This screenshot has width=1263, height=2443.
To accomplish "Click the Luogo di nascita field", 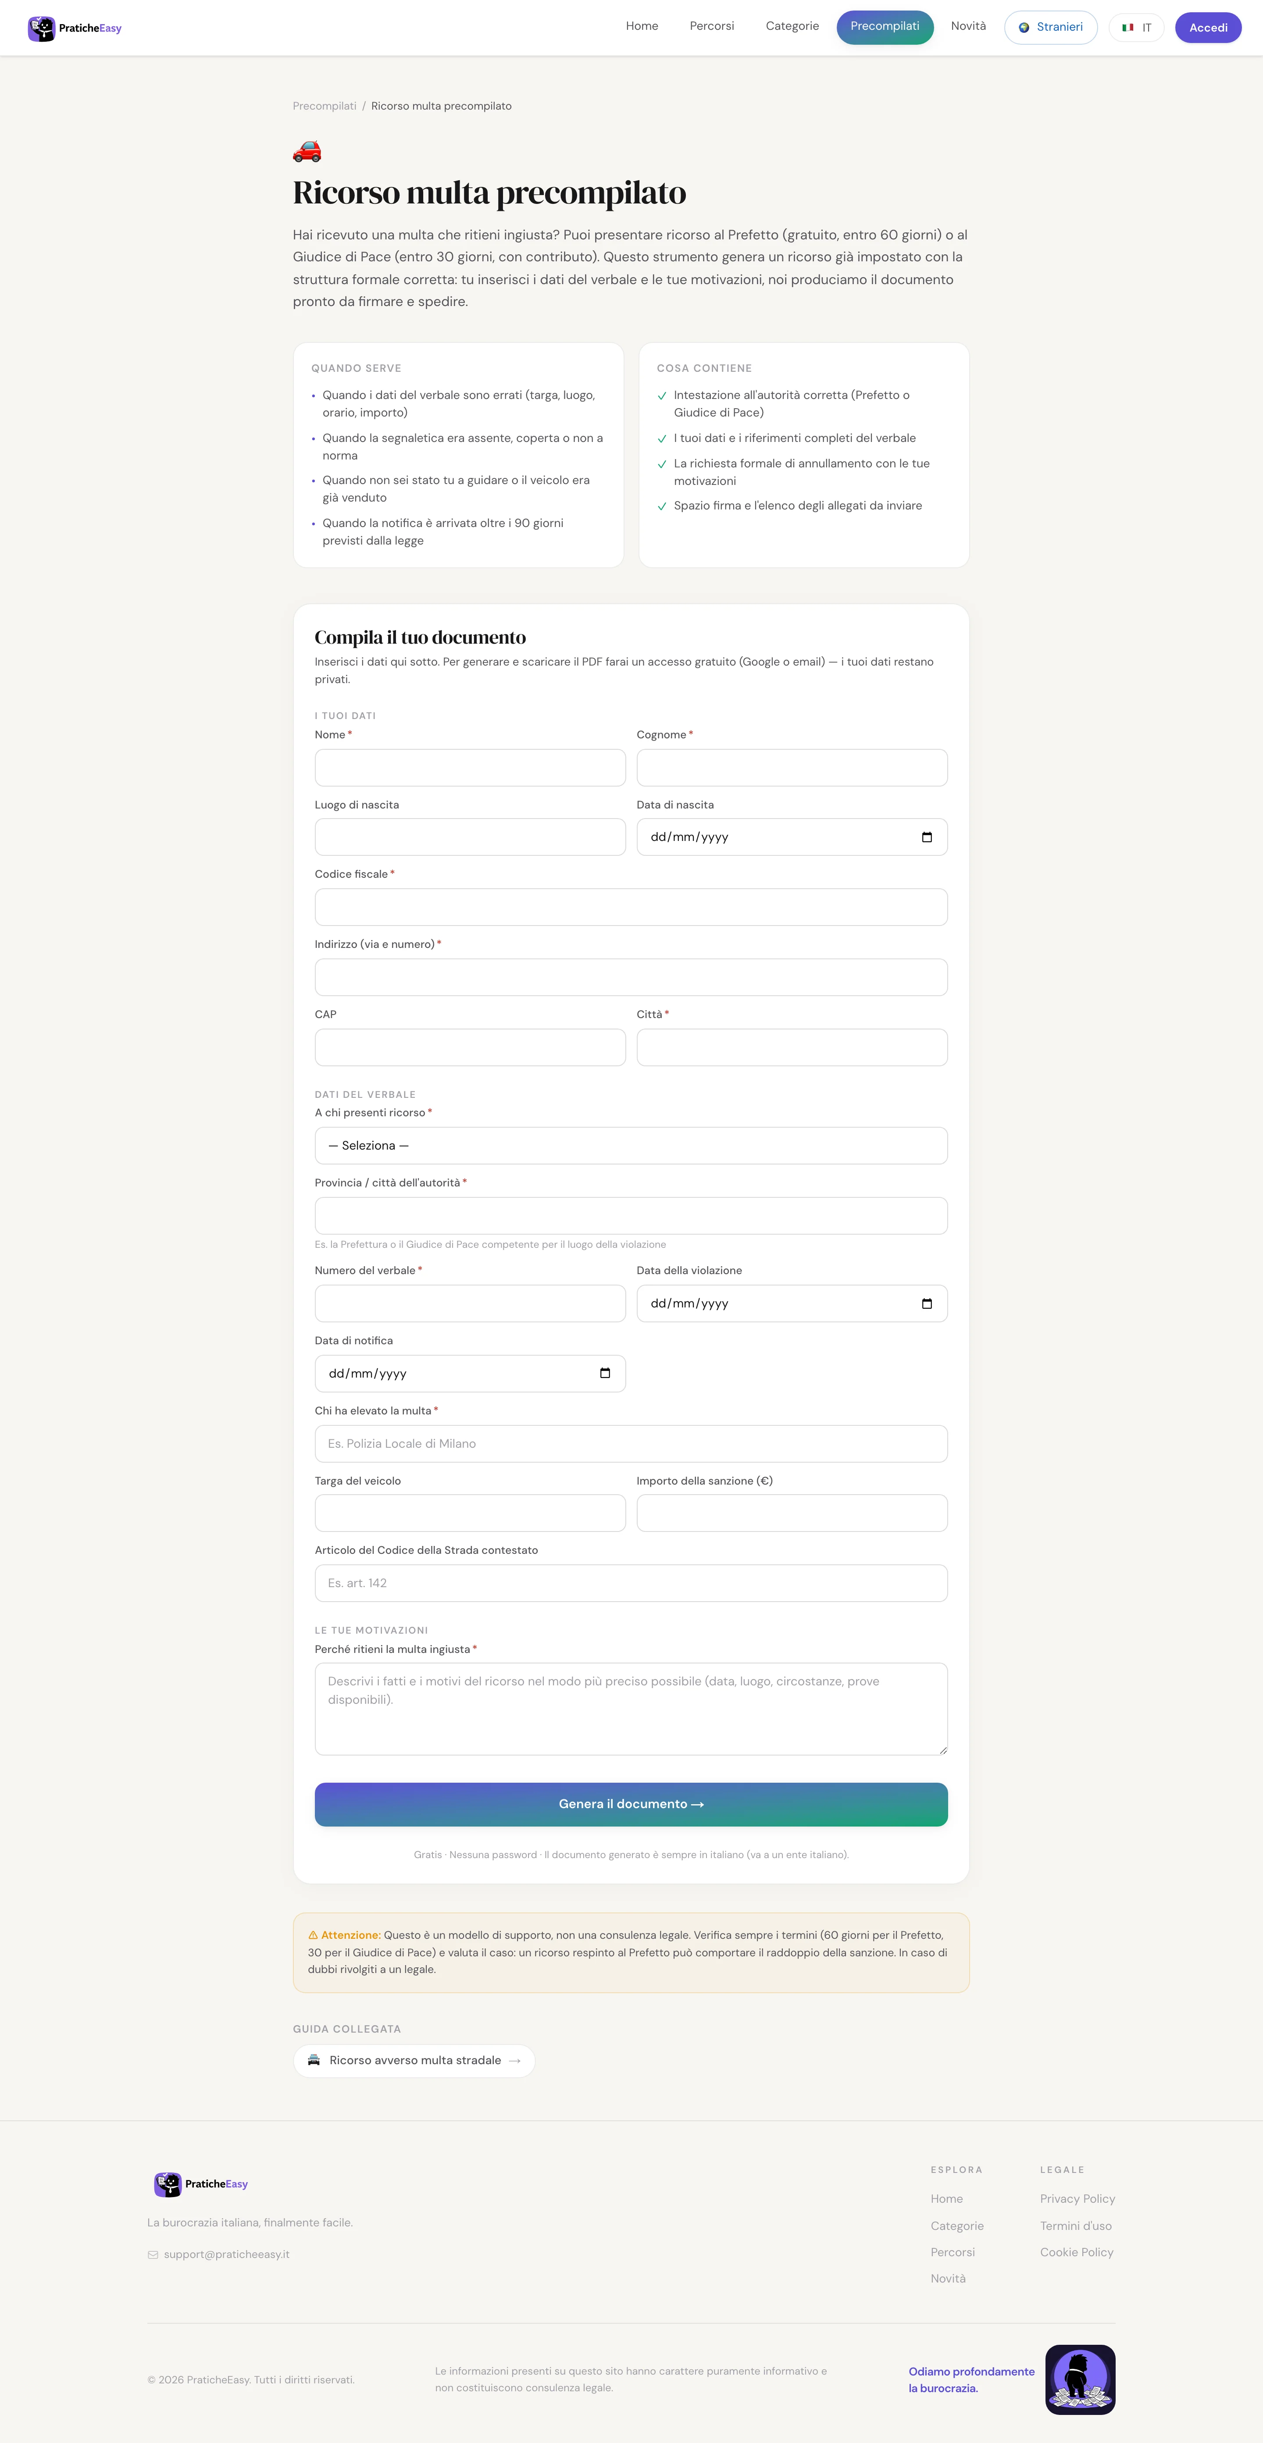I will pos(470,837).
